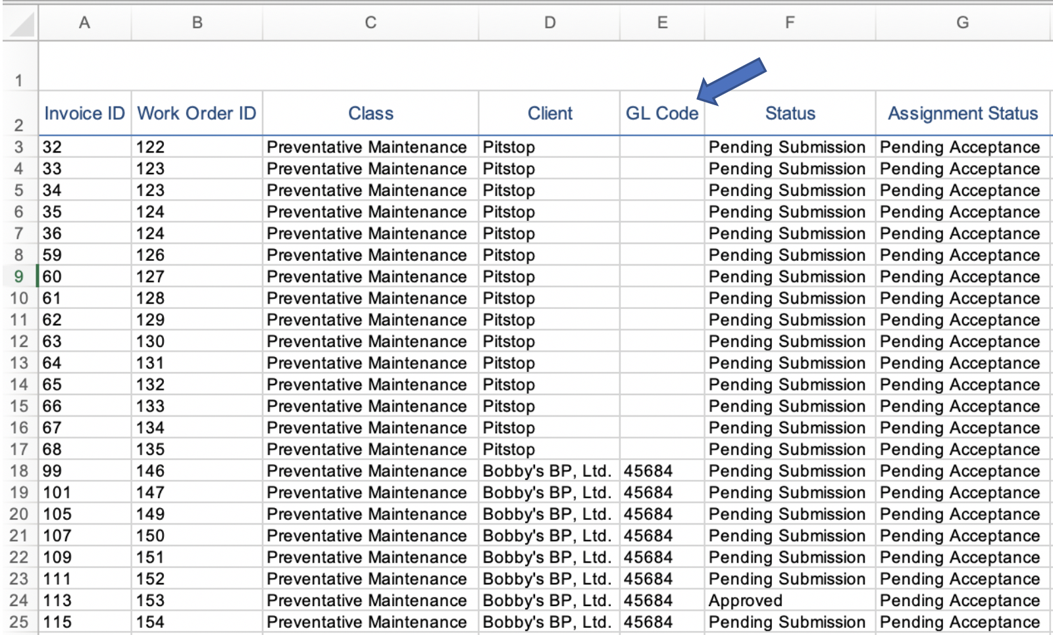Click the GL Code header cell
1053x635 pixels.
point(661,114)
